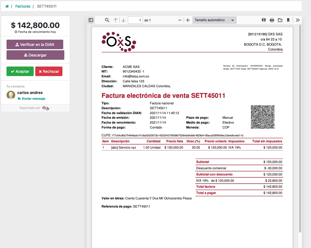Select the title 'Factura electrónica de venta SETT45011'

(x=163, y=96)
